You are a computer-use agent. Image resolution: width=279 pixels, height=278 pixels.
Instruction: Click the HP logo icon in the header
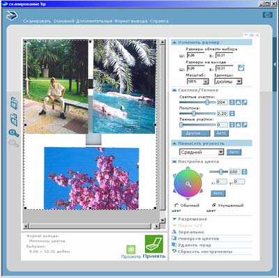[267, 15]
